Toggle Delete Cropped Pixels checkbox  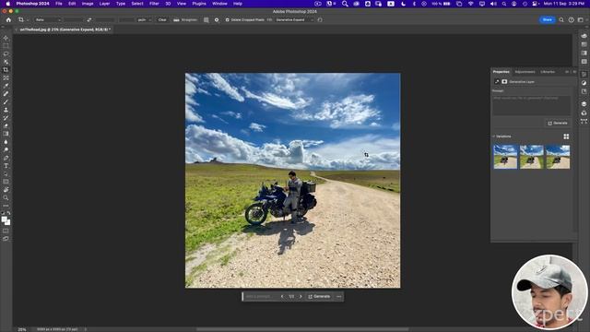(x=228, y=20)
